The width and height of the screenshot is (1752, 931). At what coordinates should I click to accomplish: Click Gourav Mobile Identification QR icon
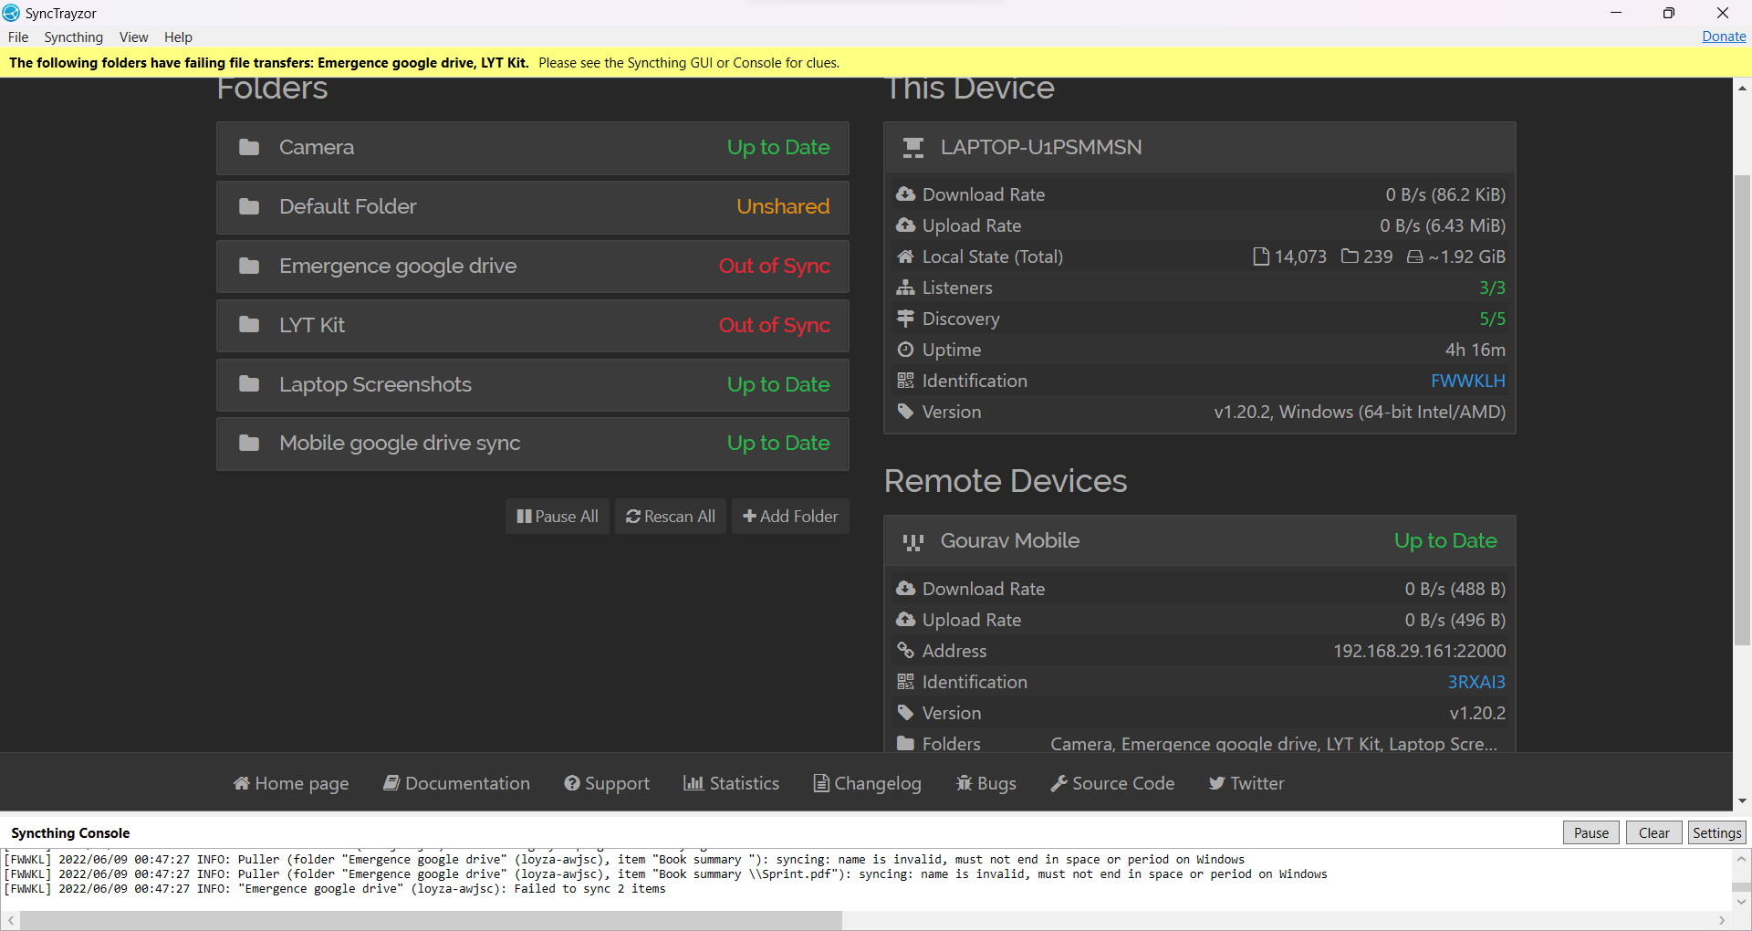[x=905, y=682]
